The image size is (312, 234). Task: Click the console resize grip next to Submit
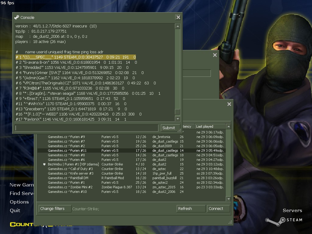click(179, 130)
